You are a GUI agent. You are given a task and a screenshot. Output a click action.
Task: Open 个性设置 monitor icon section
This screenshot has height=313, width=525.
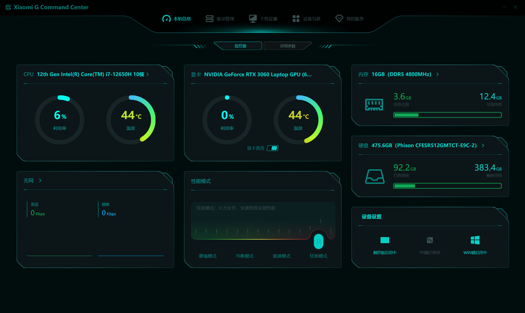(x=263, y=19)
